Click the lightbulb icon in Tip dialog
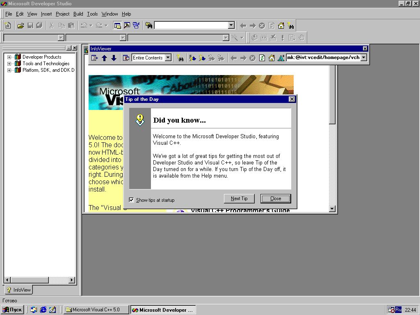This screenshot has width=420, height=315. (x=140, y=120)
